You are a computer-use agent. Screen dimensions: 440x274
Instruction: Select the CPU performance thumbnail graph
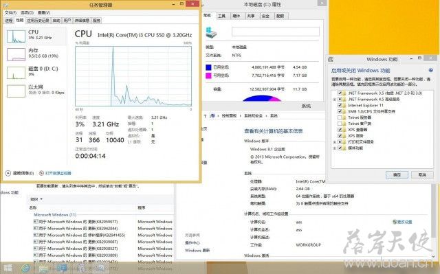point(16,36)
